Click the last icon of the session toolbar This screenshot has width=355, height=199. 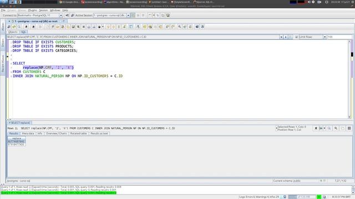point(202,27)
